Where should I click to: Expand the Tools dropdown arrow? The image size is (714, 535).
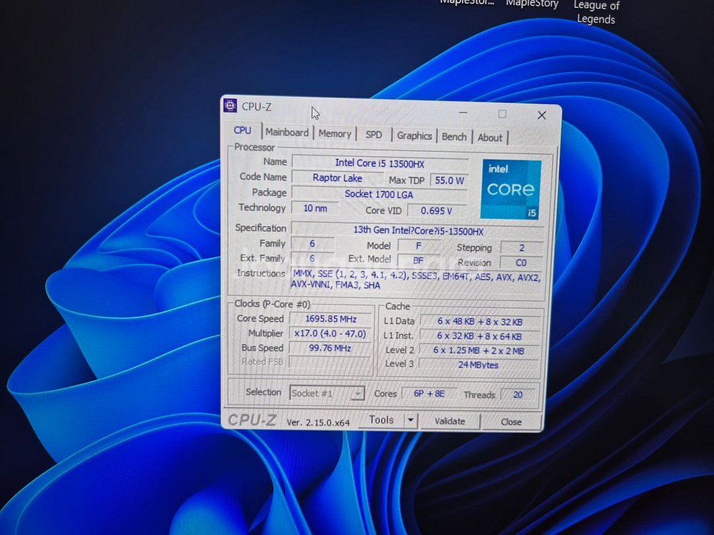[x=411, y=420]
